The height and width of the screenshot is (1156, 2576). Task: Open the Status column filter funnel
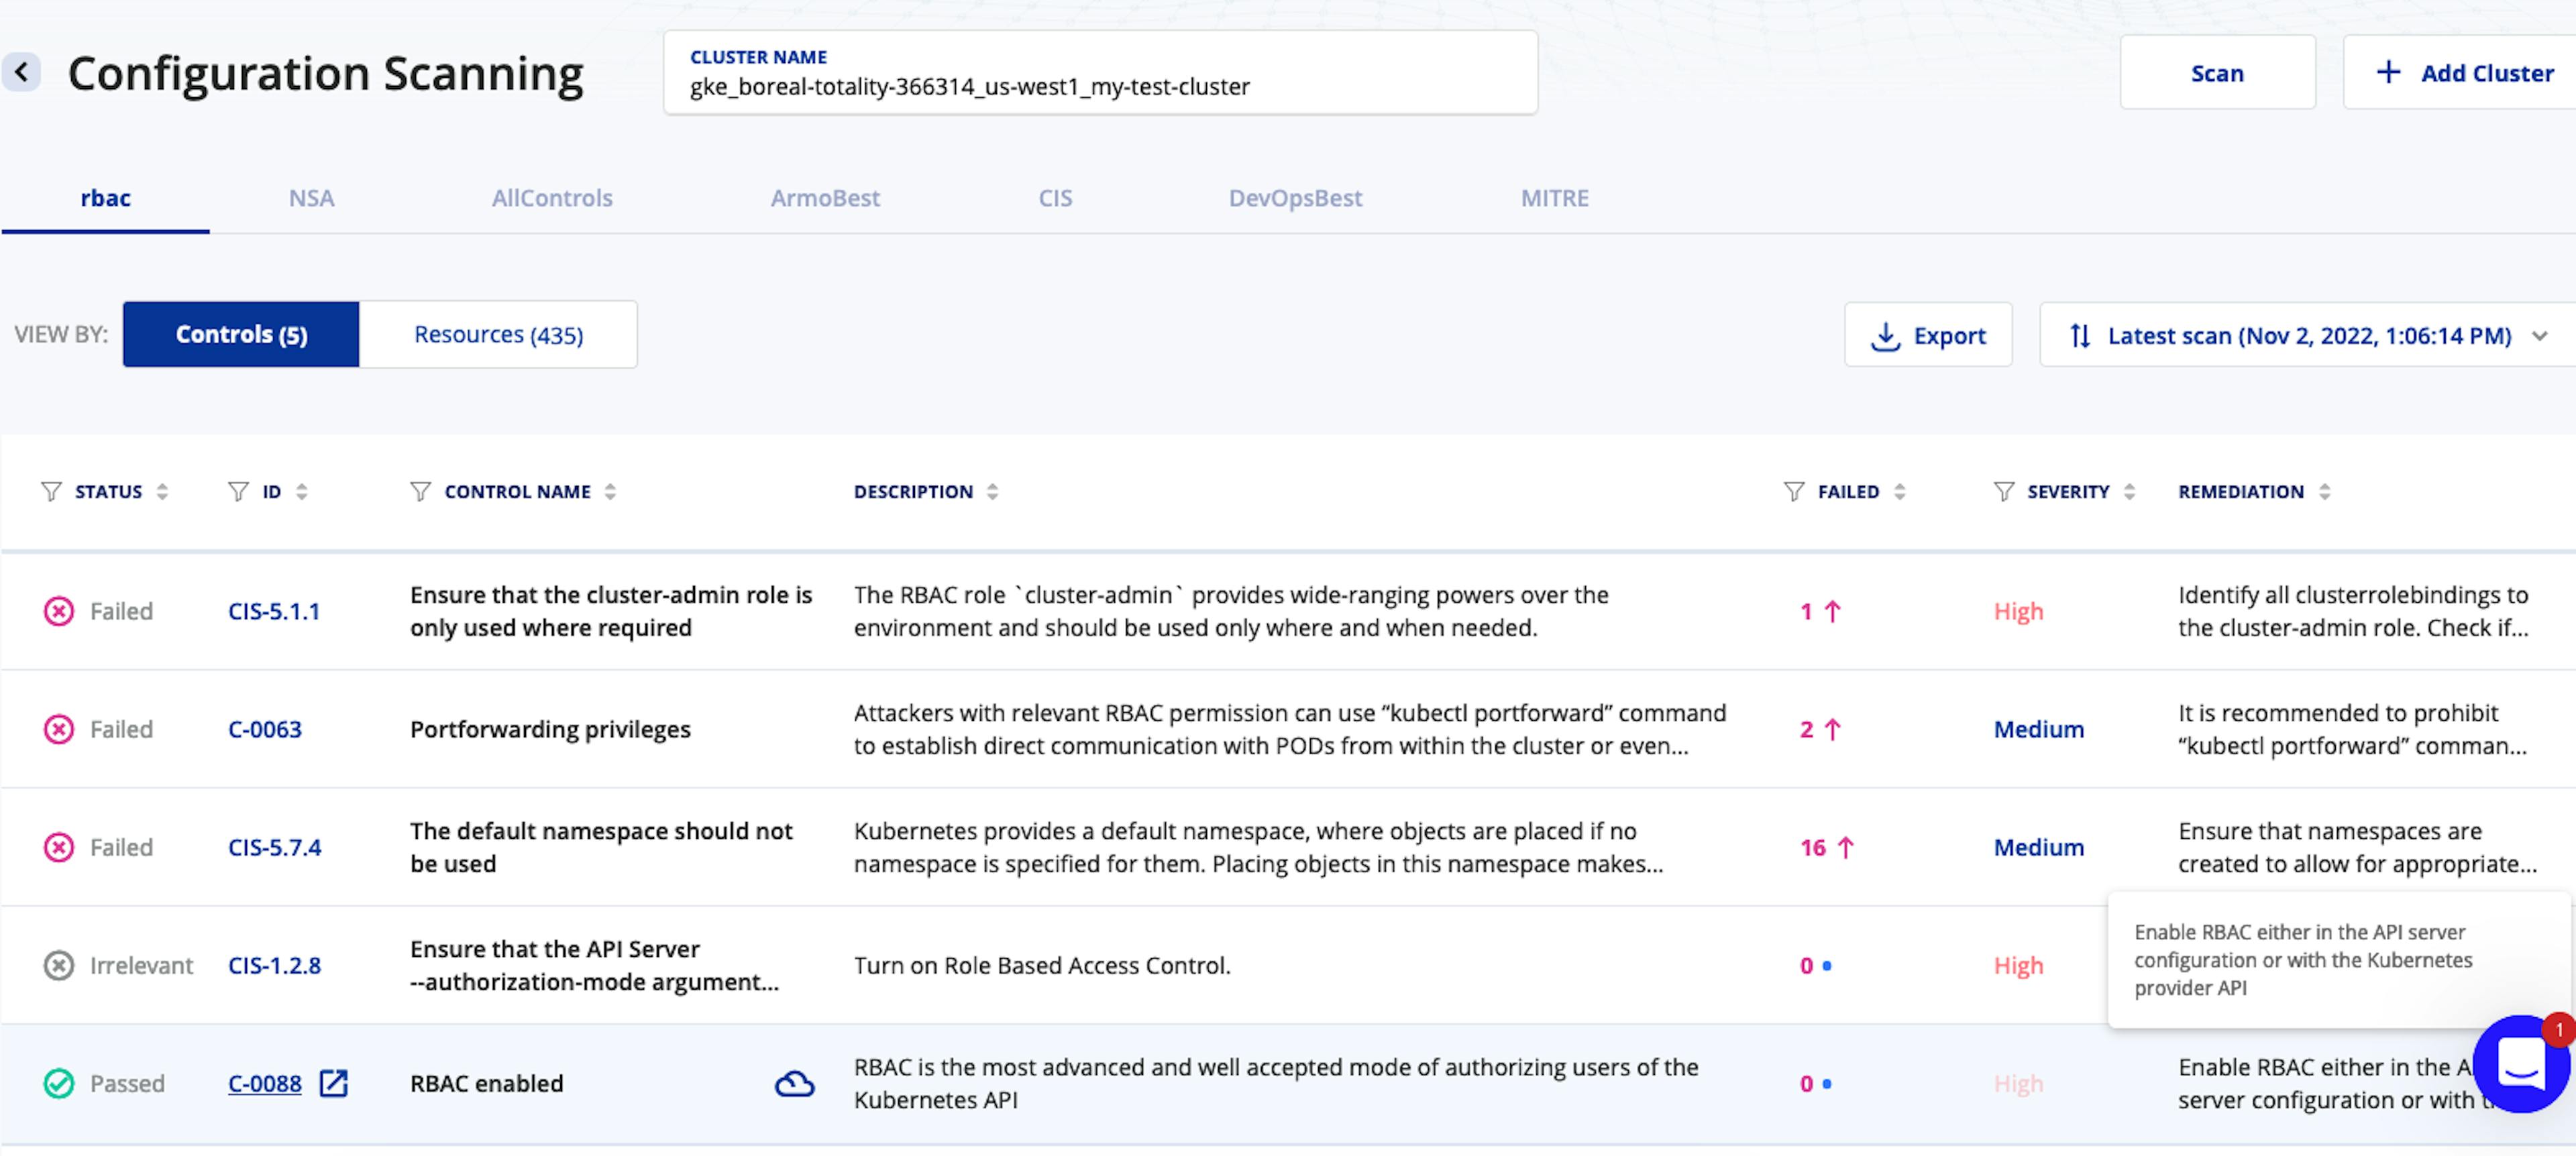click(x=51, y=492)
